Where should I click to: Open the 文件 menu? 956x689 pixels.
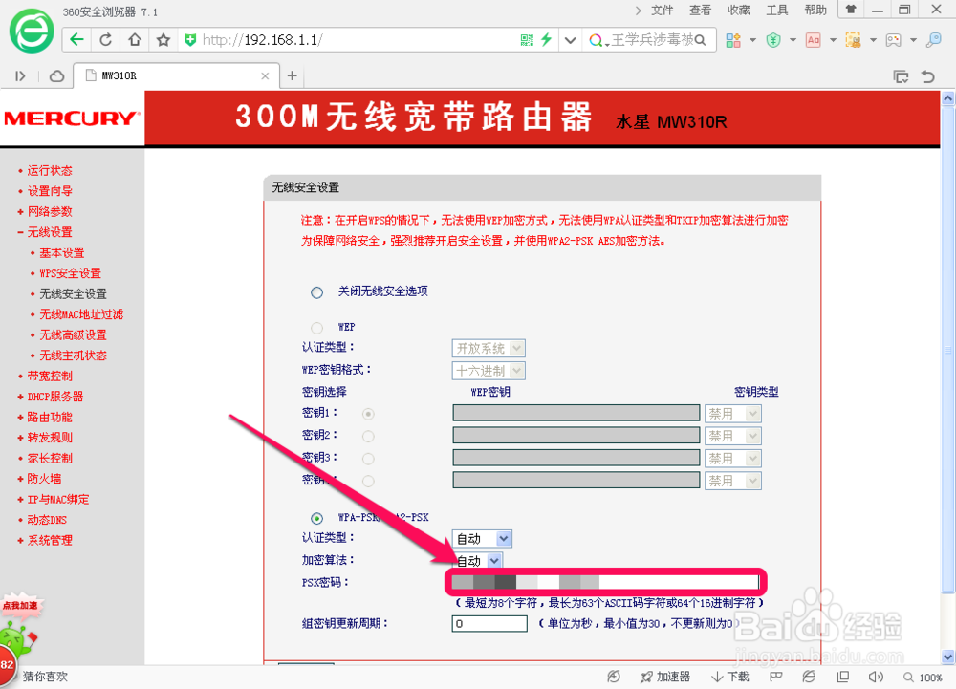(x=663, y=11)
